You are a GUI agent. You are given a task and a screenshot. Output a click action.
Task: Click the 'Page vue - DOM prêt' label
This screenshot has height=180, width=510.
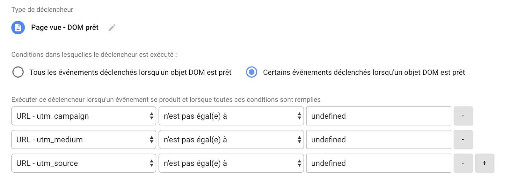coord(65,28)
